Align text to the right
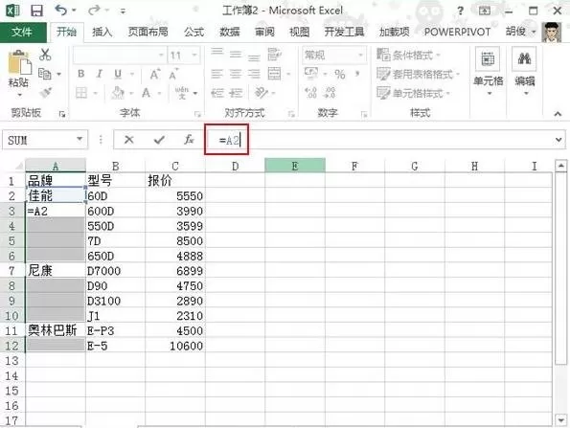Screen dimensions: 570x428 click(x=254, y=74)
